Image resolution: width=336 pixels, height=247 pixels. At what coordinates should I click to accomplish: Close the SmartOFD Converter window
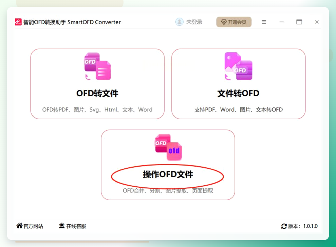(x=317, y=22)
